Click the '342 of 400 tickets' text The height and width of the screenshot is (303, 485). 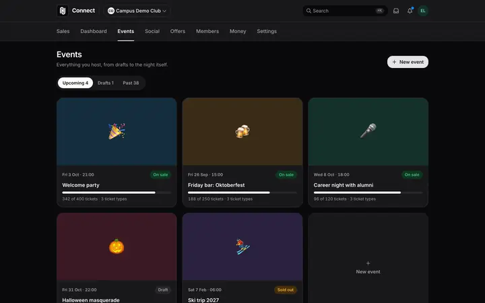(79, 199)
